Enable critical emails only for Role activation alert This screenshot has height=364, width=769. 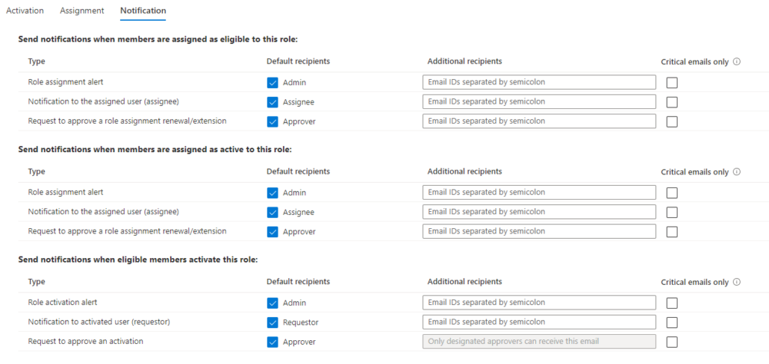(x=672, y=303)
